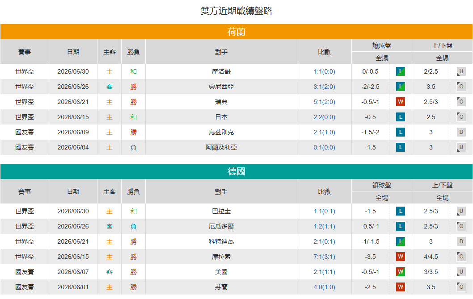
Task: Select the W handicap badge for 美國
Action: (x=400, y=272)
